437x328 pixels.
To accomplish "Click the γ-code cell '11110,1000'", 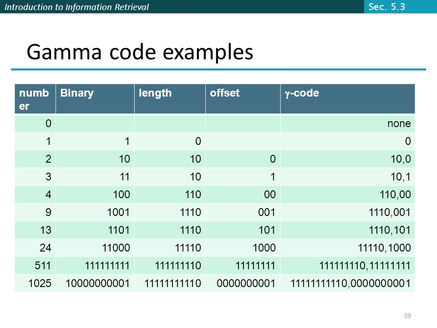I will click(x=347, y=248).
